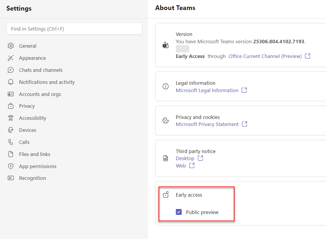Open the Web third party notice
Screen dimensions: 326x239
point(181,166)
